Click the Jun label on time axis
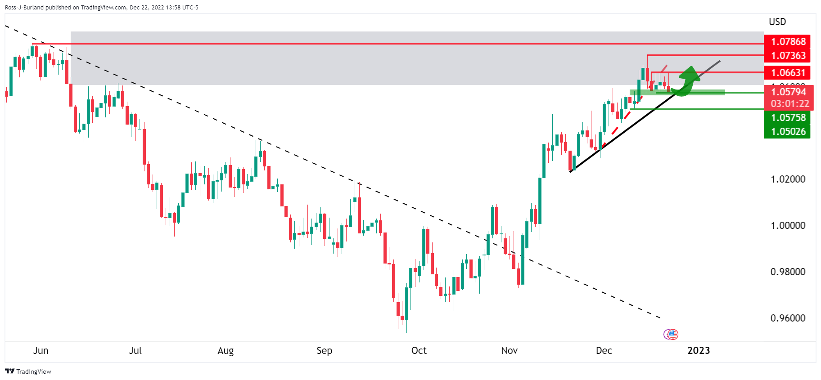Image resolution: width=821 pixels, height=380 pixels. coord(41,351)
